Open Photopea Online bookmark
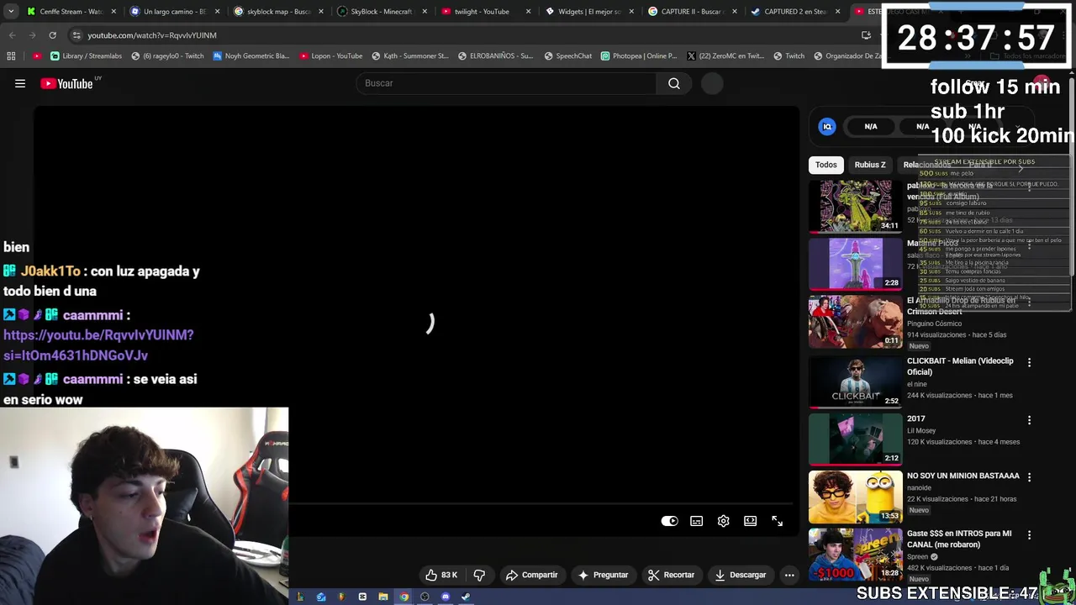Viewport: 1076px width, 605px height. point(638,56)
